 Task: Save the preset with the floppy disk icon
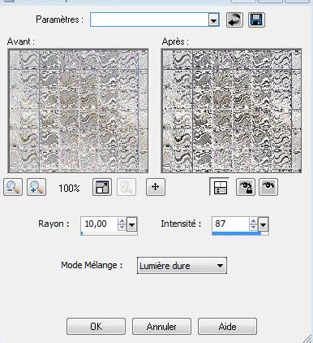[256, 20]
